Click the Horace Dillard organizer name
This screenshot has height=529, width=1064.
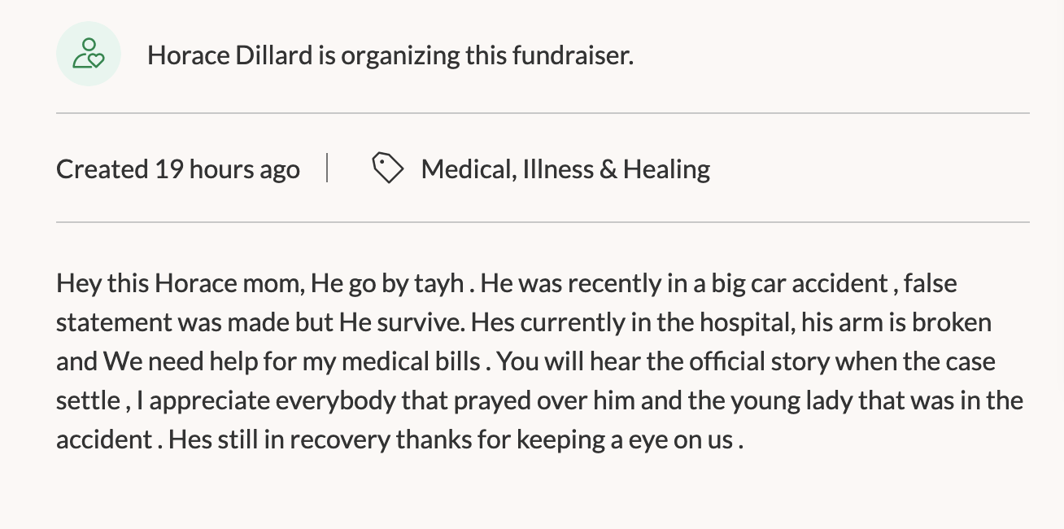(229, 55)
